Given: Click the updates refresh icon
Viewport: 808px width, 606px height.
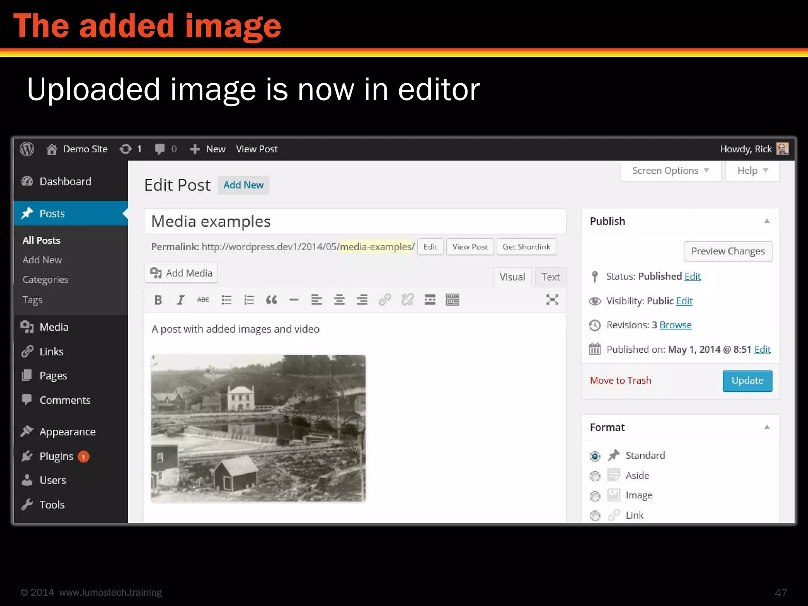Looking at the screenshot, I should (x=125, y=149).
